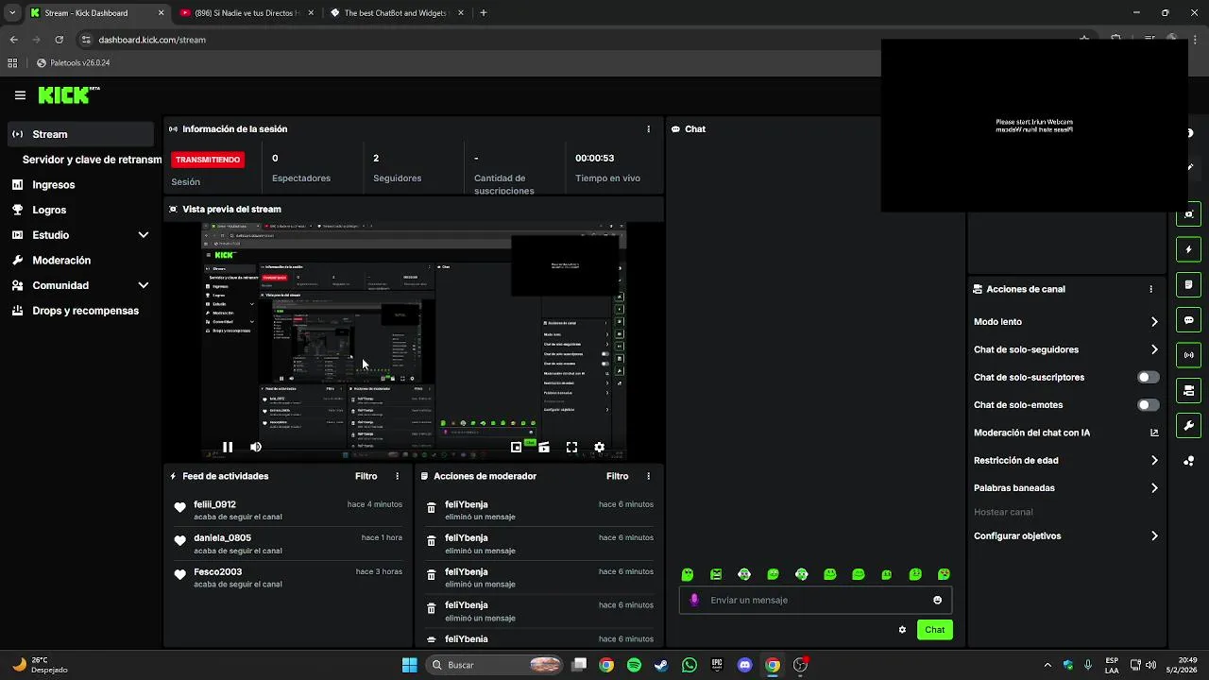Open options menu of Información de la sesión

click(x=648, y=129)
